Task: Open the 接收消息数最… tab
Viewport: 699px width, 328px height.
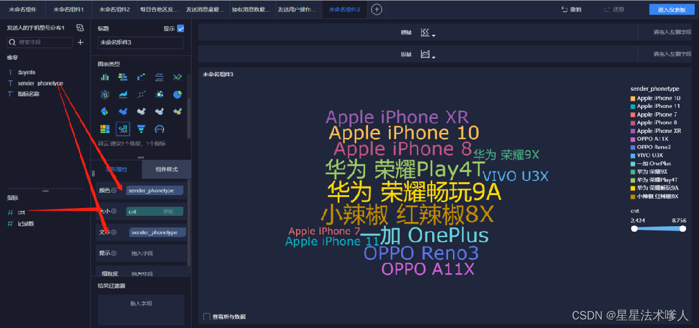Action: coord(252,9)
